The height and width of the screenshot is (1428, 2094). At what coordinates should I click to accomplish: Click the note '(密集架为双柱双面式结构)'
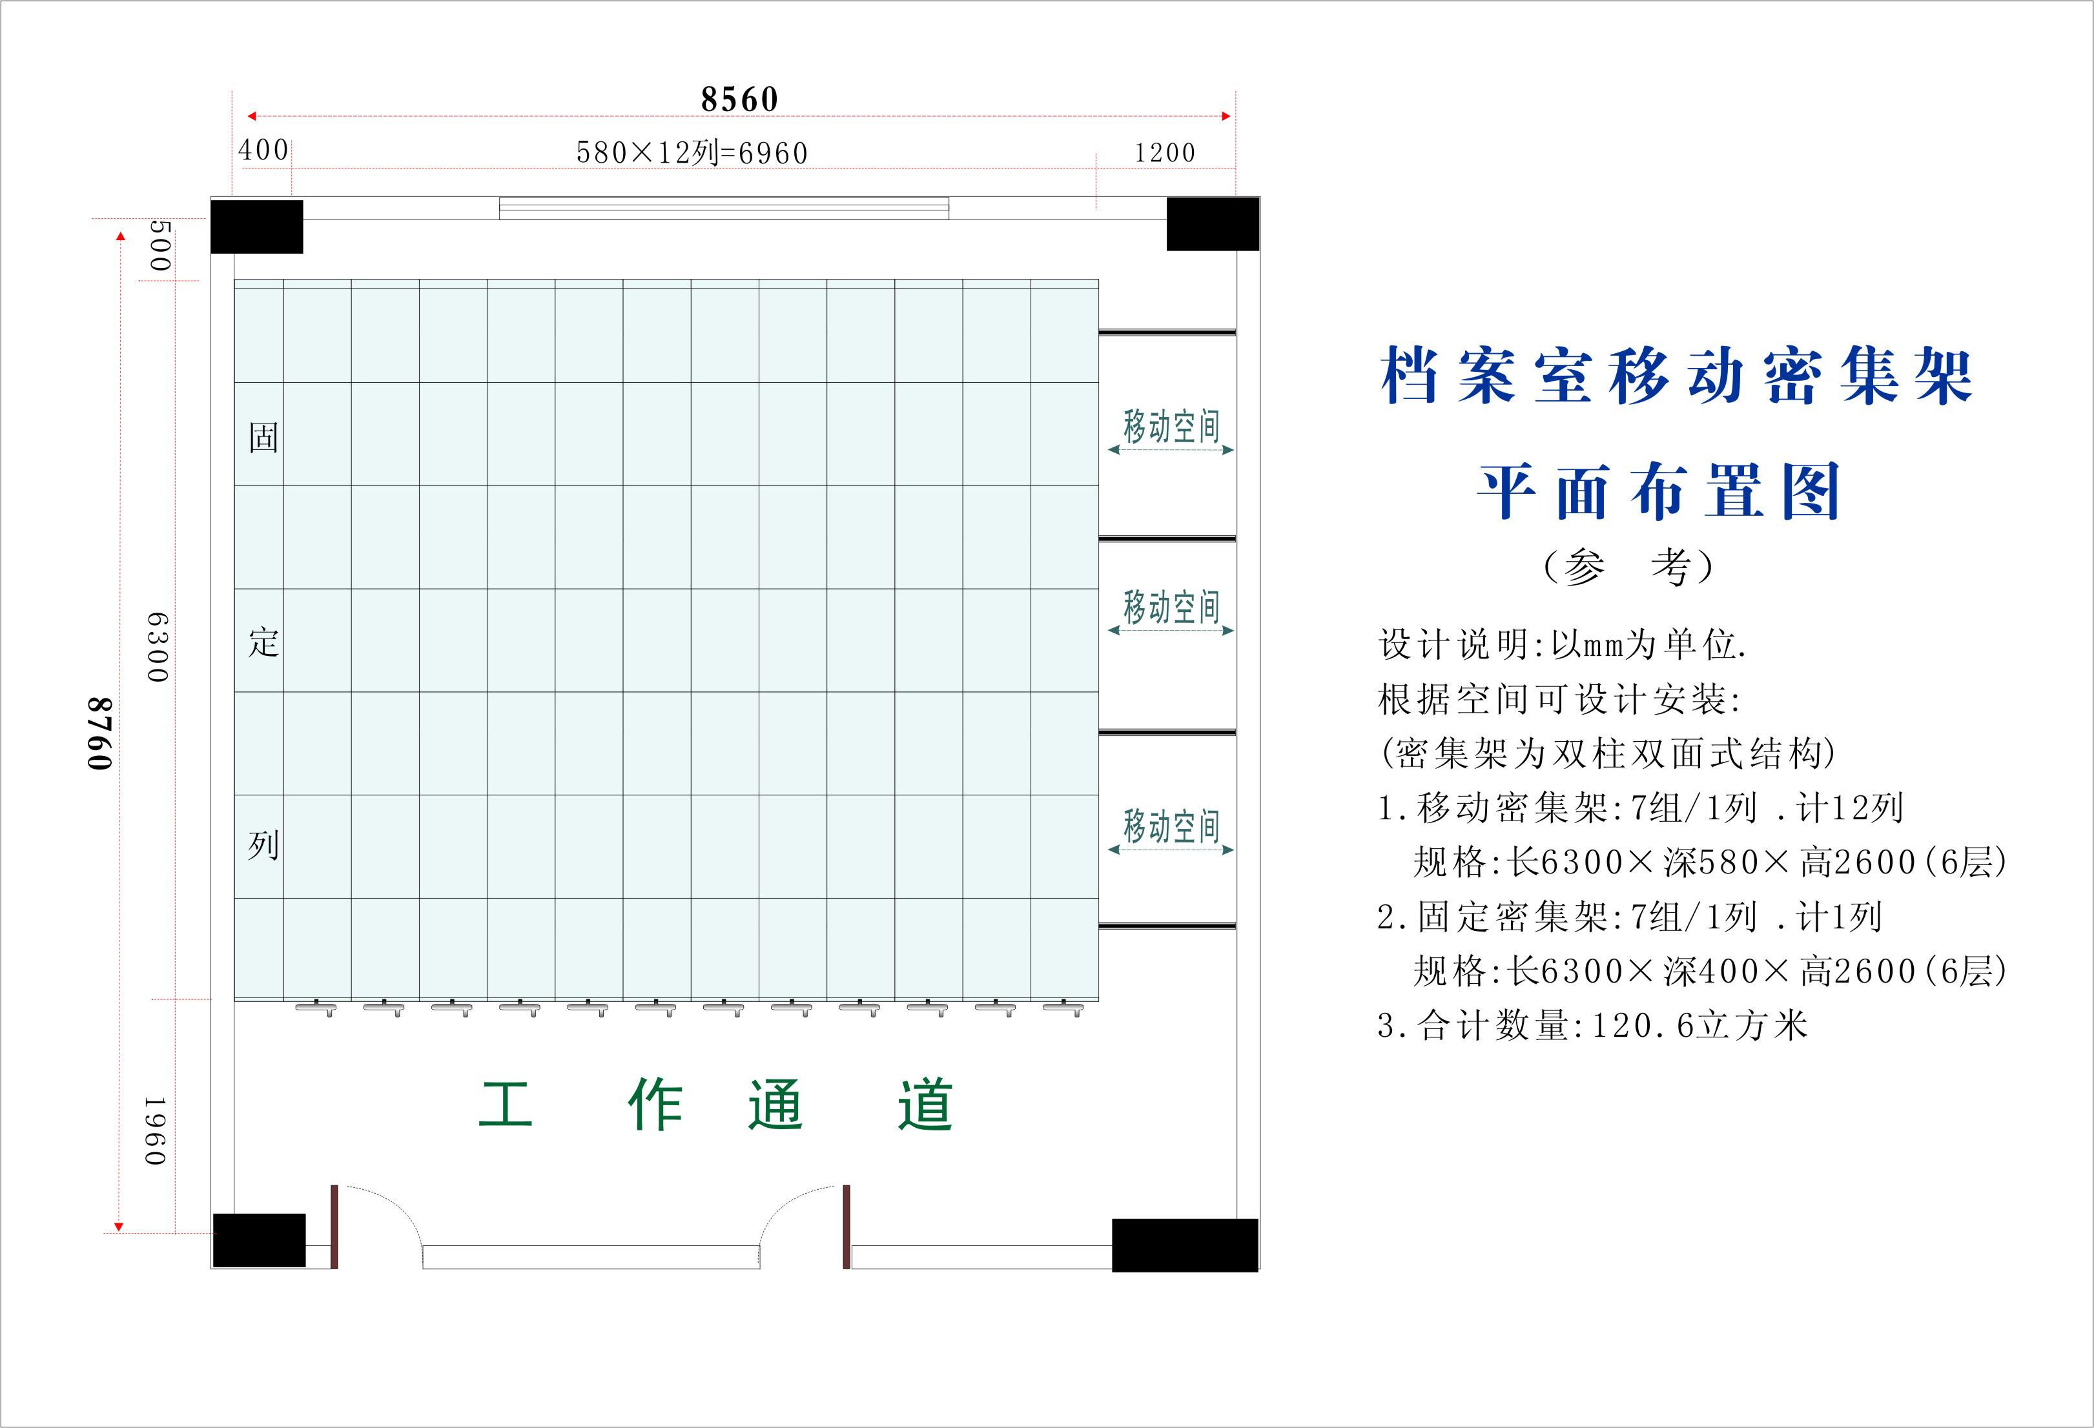coord(1607,752)
